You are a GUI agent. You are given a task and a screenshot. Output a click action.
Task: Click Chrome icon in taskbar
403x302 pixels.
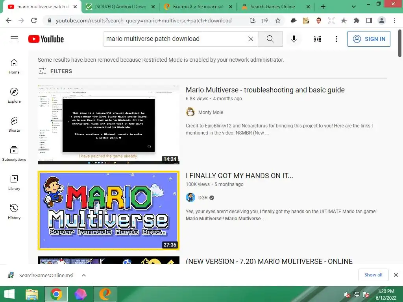click(56, 294)
